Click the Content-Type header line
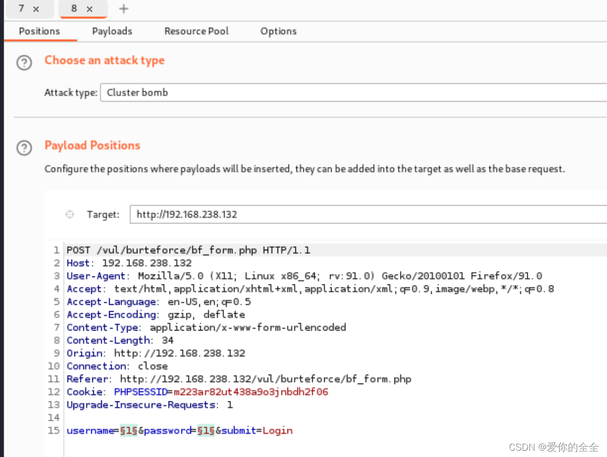The width and height of the screenshot is (607, 457). (x=206, y=327)
